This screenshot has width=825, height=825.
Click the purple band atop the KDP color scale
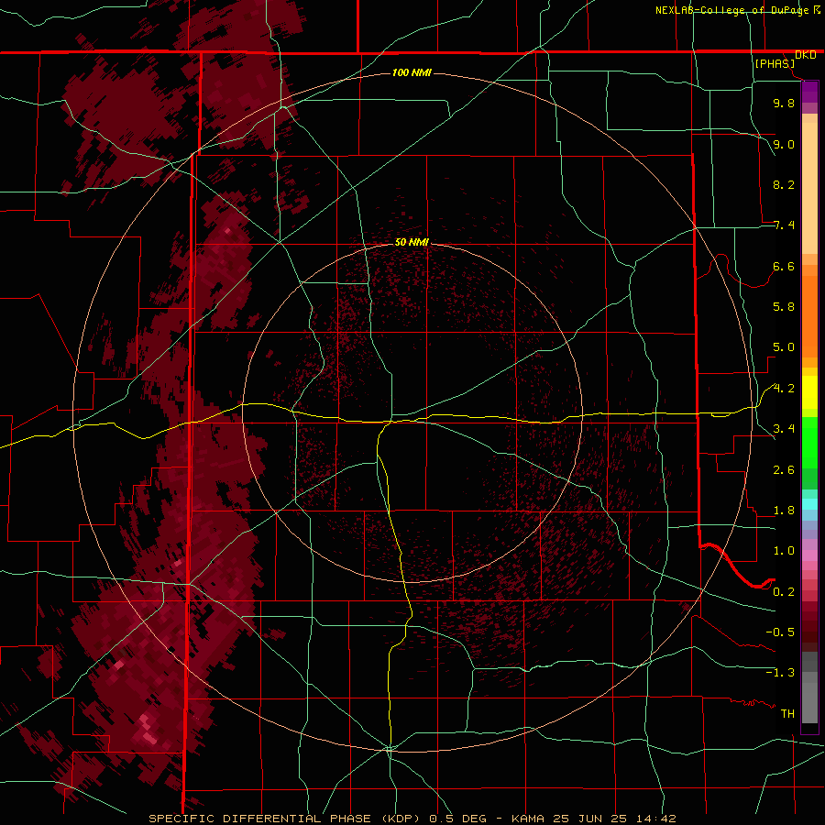tap(809, 92)
